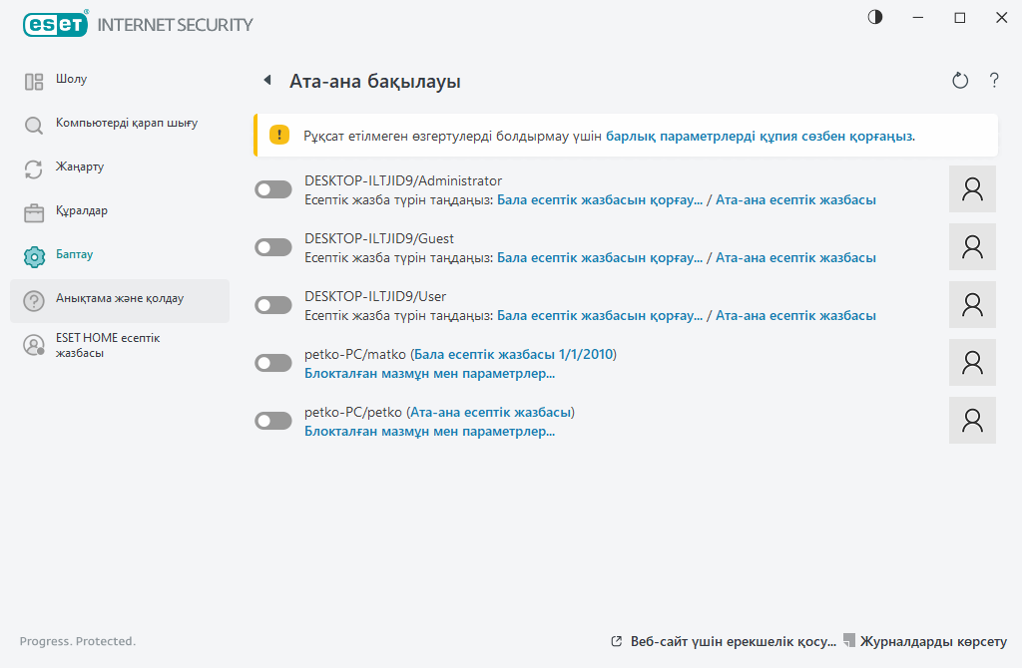
Task: Enable parental control for petko-PC/matko
Action: point(272,363)
